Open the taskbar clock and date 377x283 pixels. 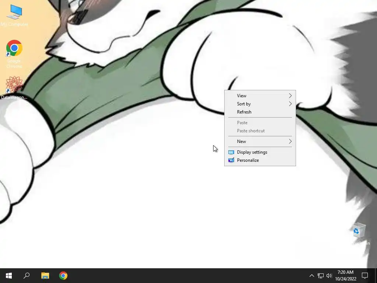pyautogui.click(x=345, y=276)
